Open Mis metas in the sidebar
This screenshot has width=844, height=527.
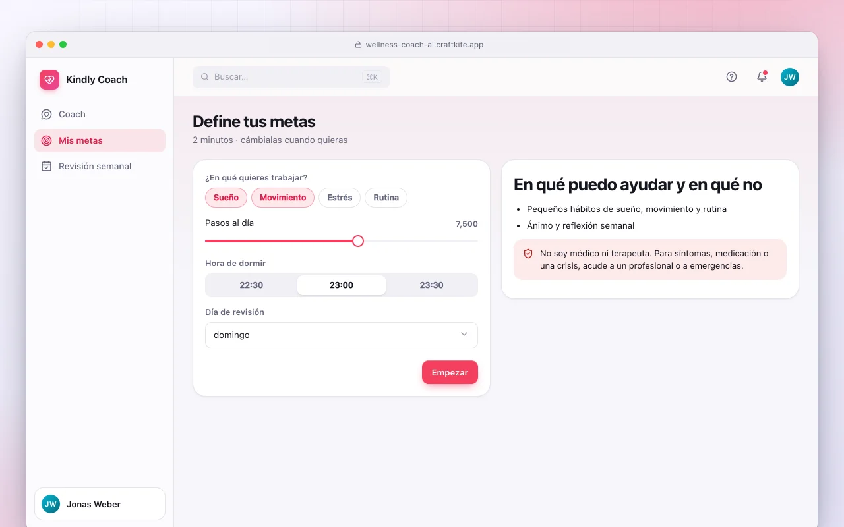click(100, 140)
